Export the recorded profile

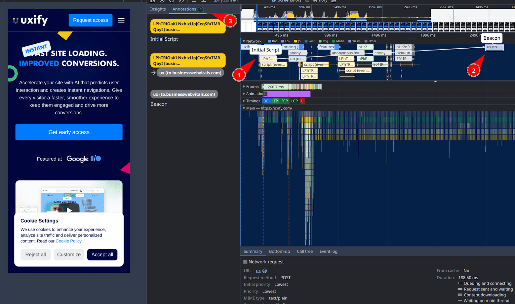click(203, 1)
